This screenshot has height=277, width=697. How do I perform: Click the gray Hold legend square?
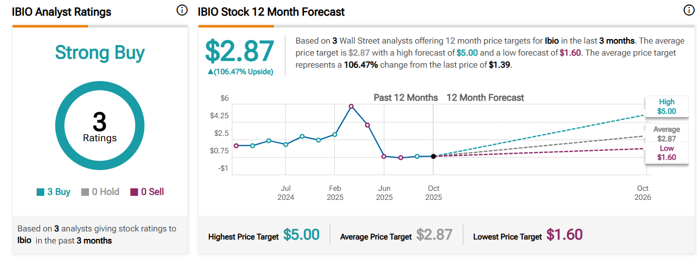pyautogui.click(x=85, y=192)
